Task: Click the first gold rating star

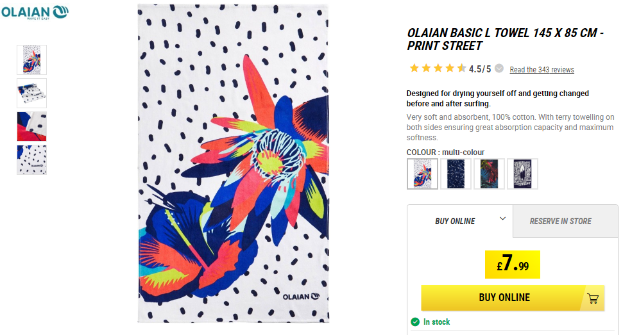Action: pos(414,68)
